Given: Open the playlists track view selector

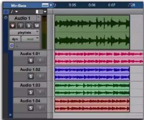Looking at the screenshot, I should click(24, 33).
